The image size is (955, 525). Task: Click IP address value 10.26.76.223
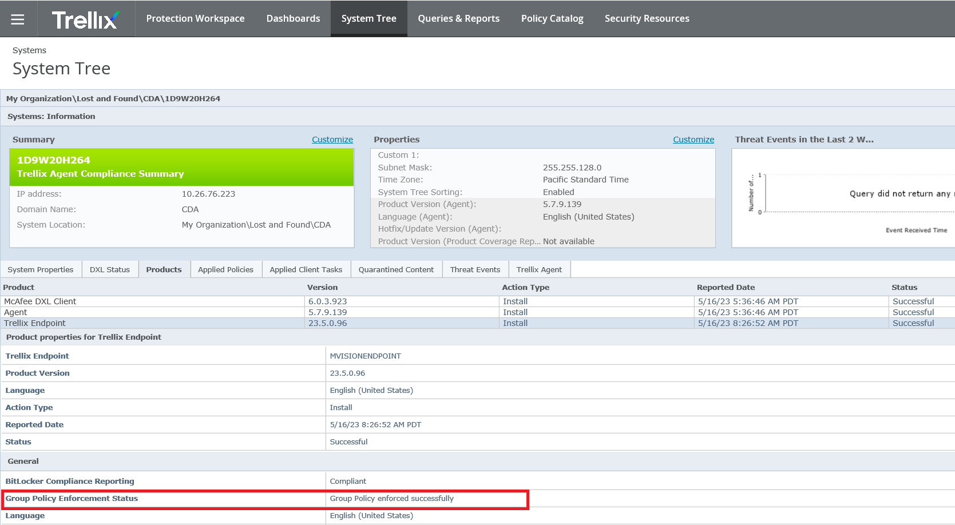coord(208,194)
